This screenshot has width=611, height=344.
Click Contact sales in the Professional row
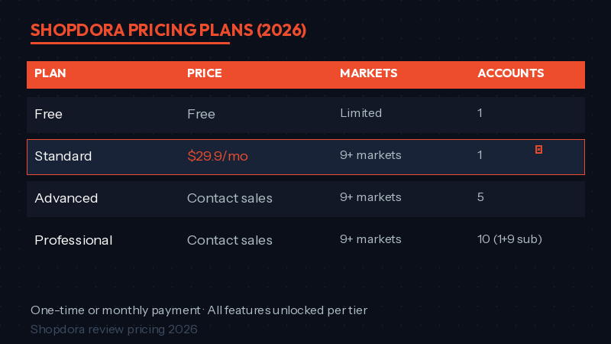[x=229, y=240]
